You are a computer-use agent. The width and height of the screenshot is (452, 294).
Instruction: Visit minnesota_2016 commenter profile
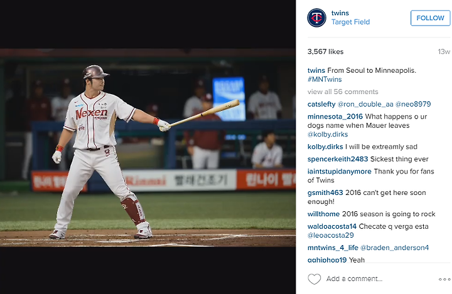click(335, 117)
